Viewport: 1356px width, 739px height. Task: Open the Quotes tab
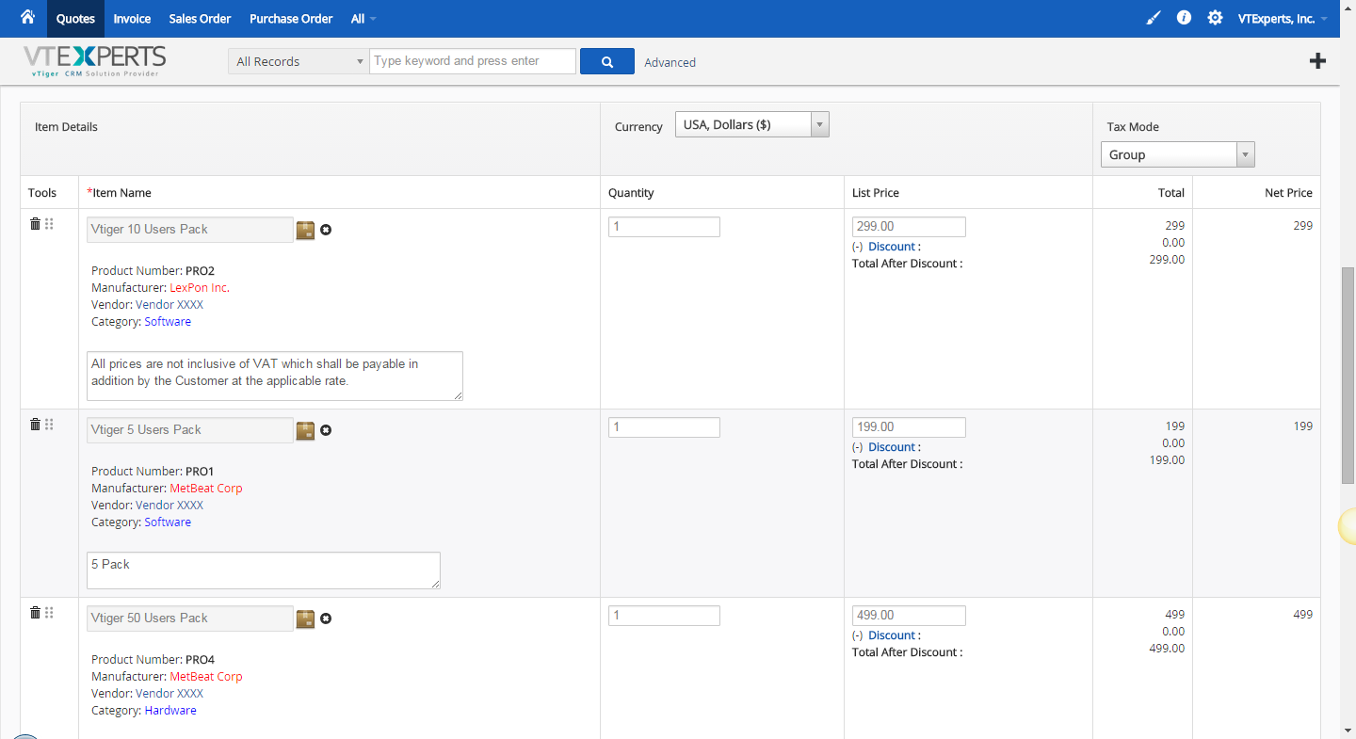(75, 19)
